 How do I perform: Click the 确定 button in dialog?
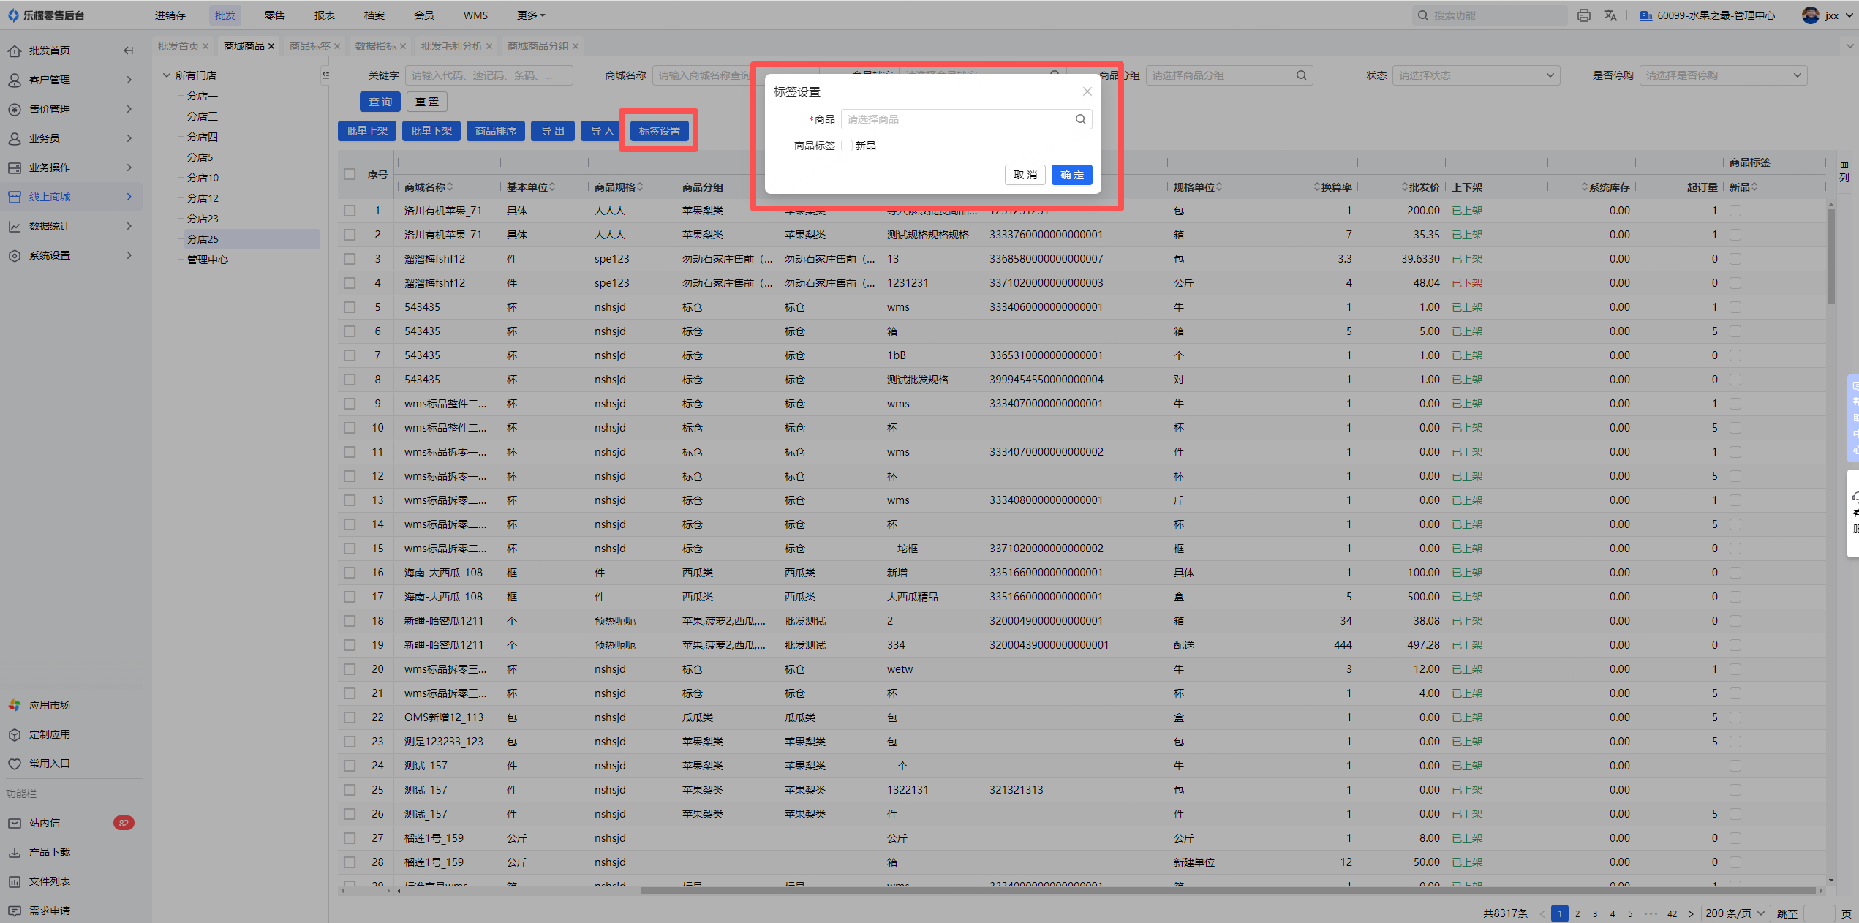(x=1071, y=175)
